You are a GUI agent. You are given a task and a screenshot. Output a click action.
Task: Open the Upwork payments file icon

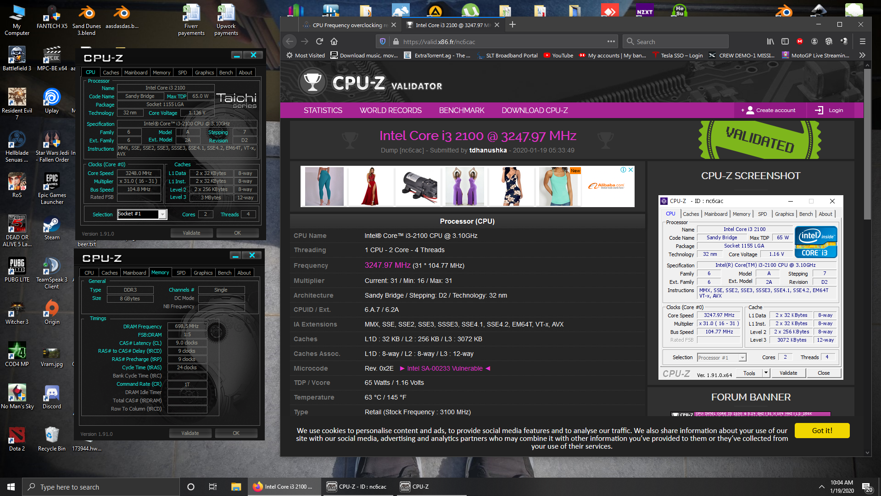pos(226,20)
